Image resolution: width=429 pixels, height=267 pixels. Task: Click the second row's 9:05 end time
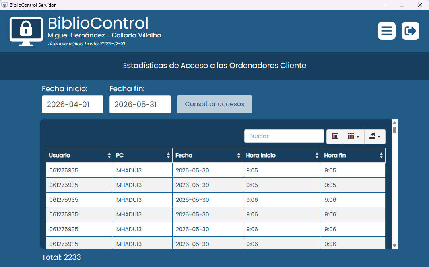point(353,185)
